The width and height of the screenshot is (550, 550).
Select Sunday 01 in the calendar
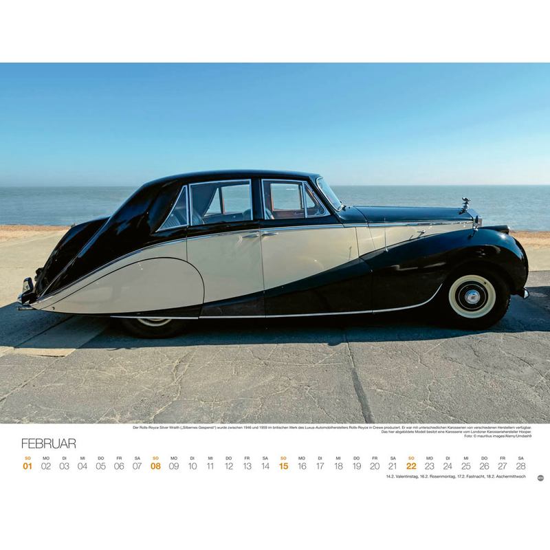pyautogui.click(x=27, y=466)
